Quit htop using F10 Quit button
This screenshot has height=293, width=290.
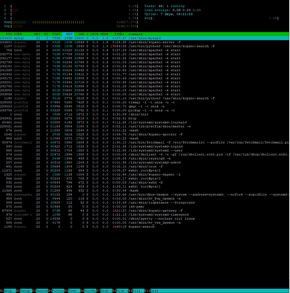(152, 291)
